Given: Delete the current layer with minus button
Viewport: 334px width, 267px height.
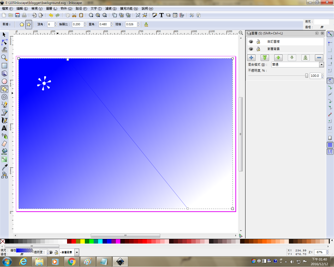Looking at the screenshot, I should (319, 58).
